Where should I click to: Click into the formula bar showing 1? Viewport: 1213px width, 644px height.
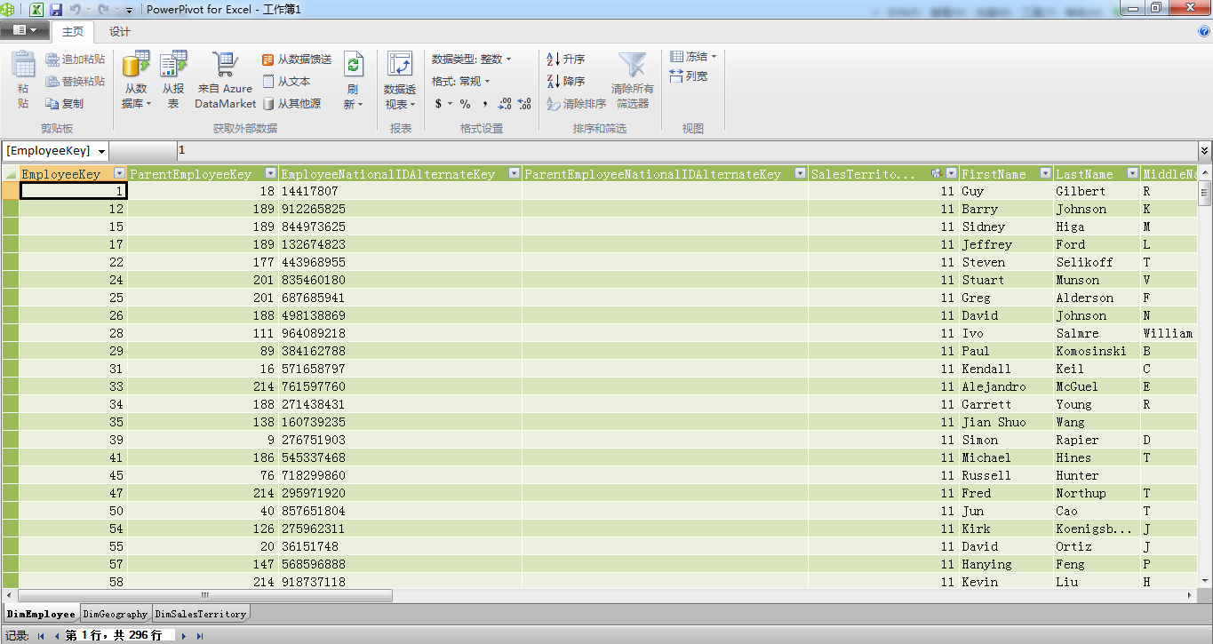(x=686, y=151)
